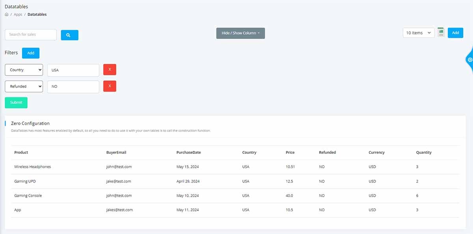Click the Datatables page title
The image size is (473, 234).
click(15, 6)
